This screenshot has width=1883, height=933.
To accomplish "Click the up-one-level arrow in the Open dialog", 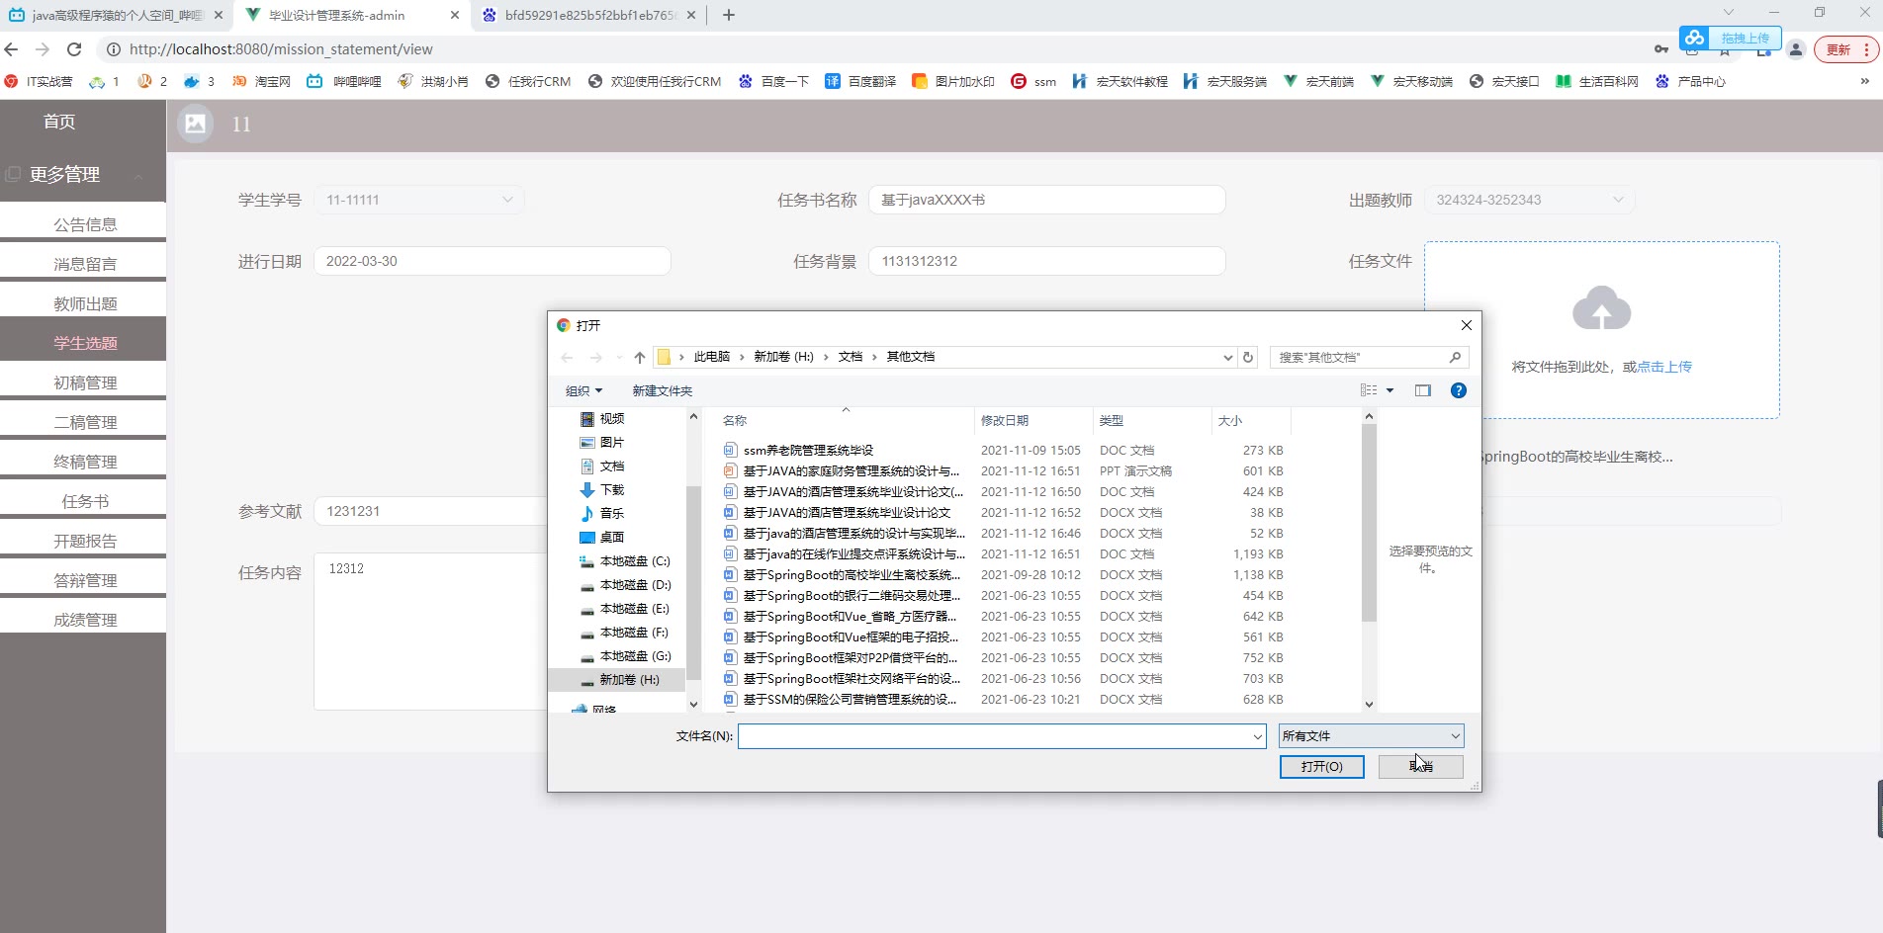I will point(640,357).
